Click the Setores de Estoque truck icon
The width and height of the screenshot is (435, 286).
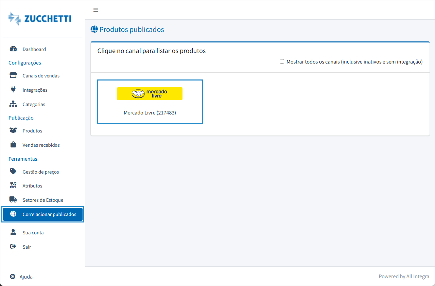click(13, 200)
